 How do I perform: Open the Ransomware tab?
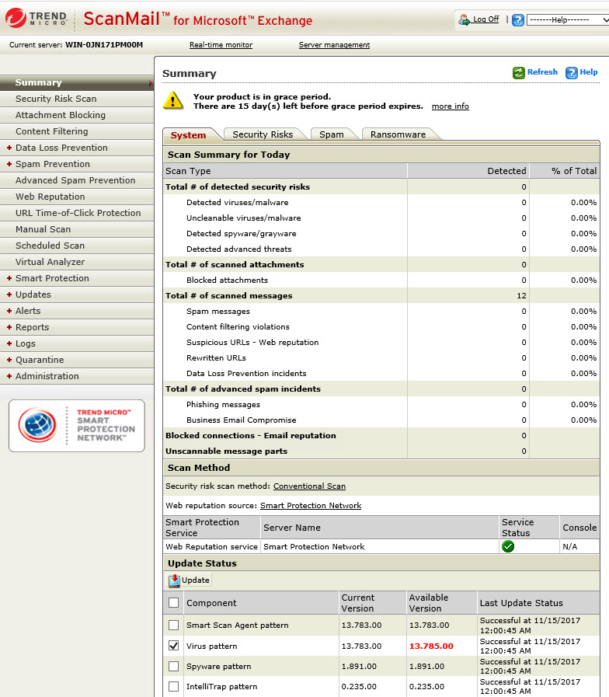tap(398, 134)
